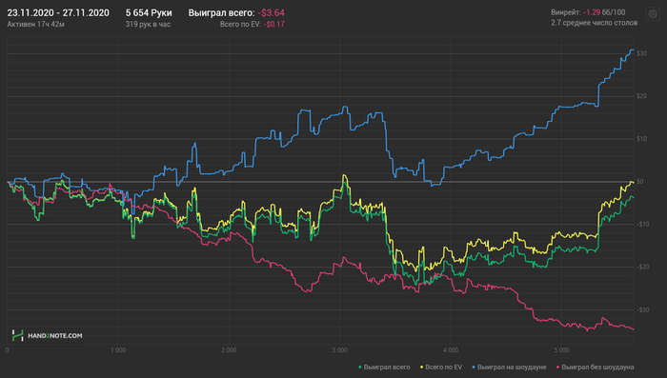Toggle the "Выиграл без шоудауна" legend entry
This screenshot has width=667, height=378.
tap(597, 367)
